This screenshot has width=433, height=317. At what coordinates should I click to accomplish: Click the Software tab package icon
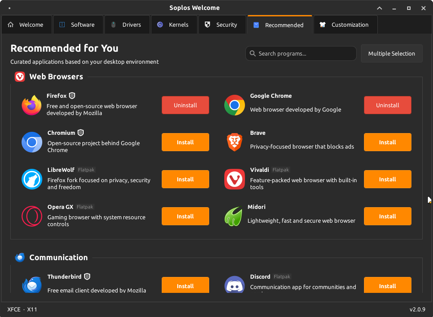[x=62, y=25]
